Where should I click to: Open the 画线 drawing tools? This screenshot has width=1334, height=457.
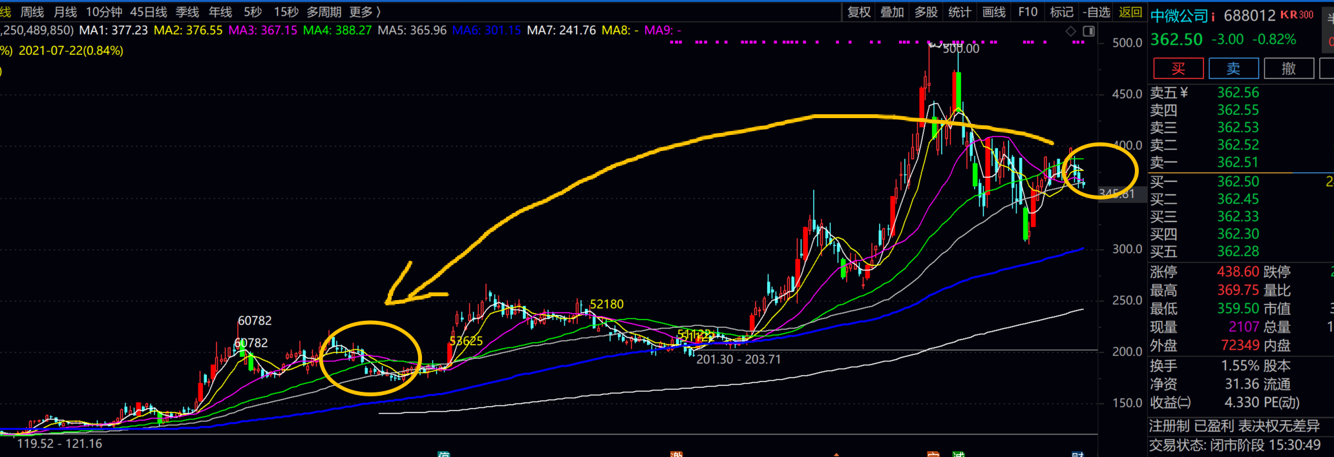coord(994,12)
